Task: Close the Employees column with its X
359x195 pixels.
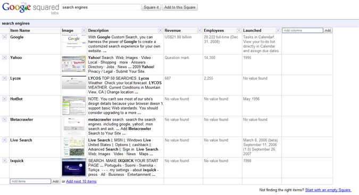Action: coord(239,30)
